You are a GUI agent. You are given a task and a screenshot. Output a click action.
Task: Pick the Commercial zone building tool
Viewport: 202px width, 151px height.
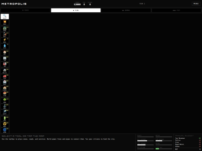coord(5,59)
